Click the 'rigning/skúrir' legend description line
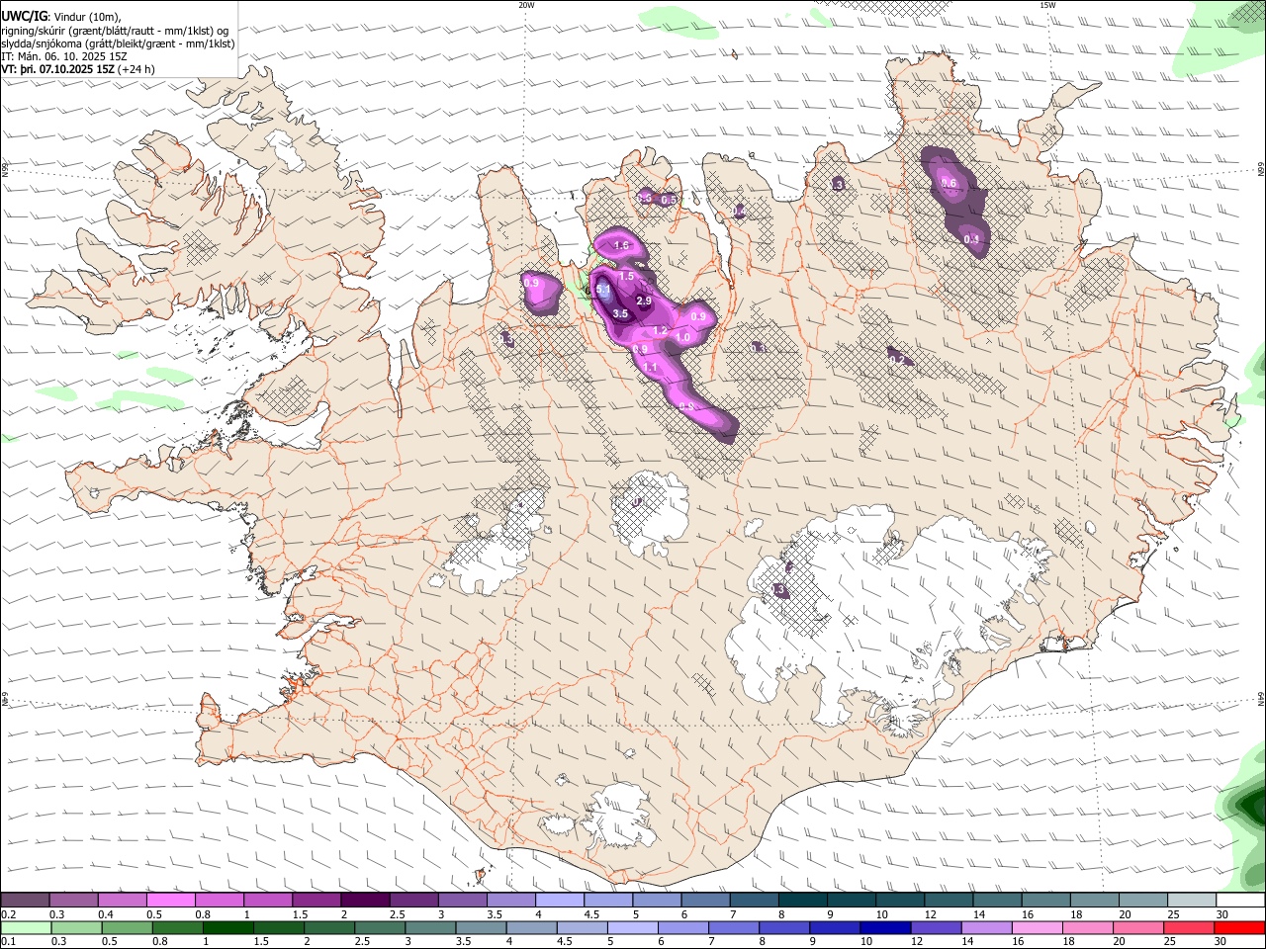This screenshot has height=949, width=1266. click(x=116, y=30)
